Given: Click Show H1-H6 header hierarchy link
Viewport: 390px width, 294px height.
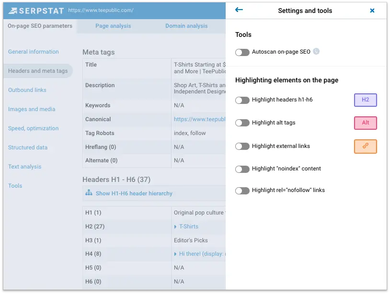Looking at the screenshot, I should point(134,193).
